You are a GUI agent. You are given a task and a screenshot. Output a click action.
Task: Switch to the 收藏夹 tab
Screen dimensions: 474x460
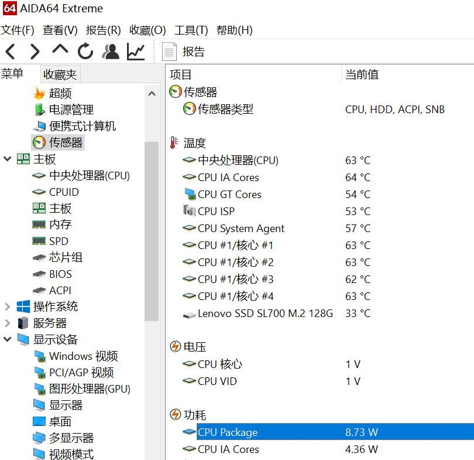pyautogui.click(x=60, y=74)
